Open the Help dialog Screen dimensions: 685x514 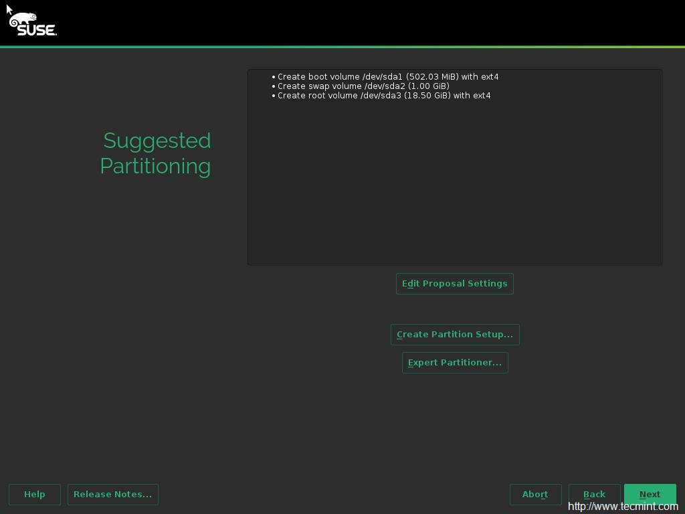coord(35,495)
